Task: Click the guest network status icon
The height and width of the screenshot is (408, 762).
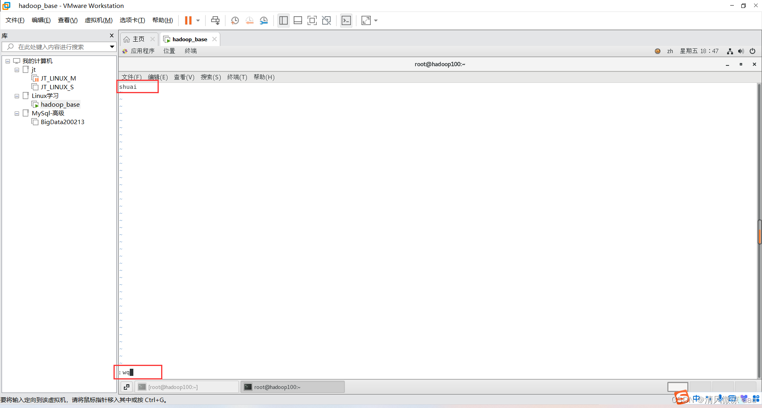Action: (x=730, y=51)
